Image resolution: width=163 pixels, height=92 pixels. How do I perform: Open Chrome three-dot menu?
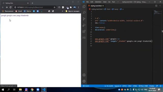tap(78, 7)
